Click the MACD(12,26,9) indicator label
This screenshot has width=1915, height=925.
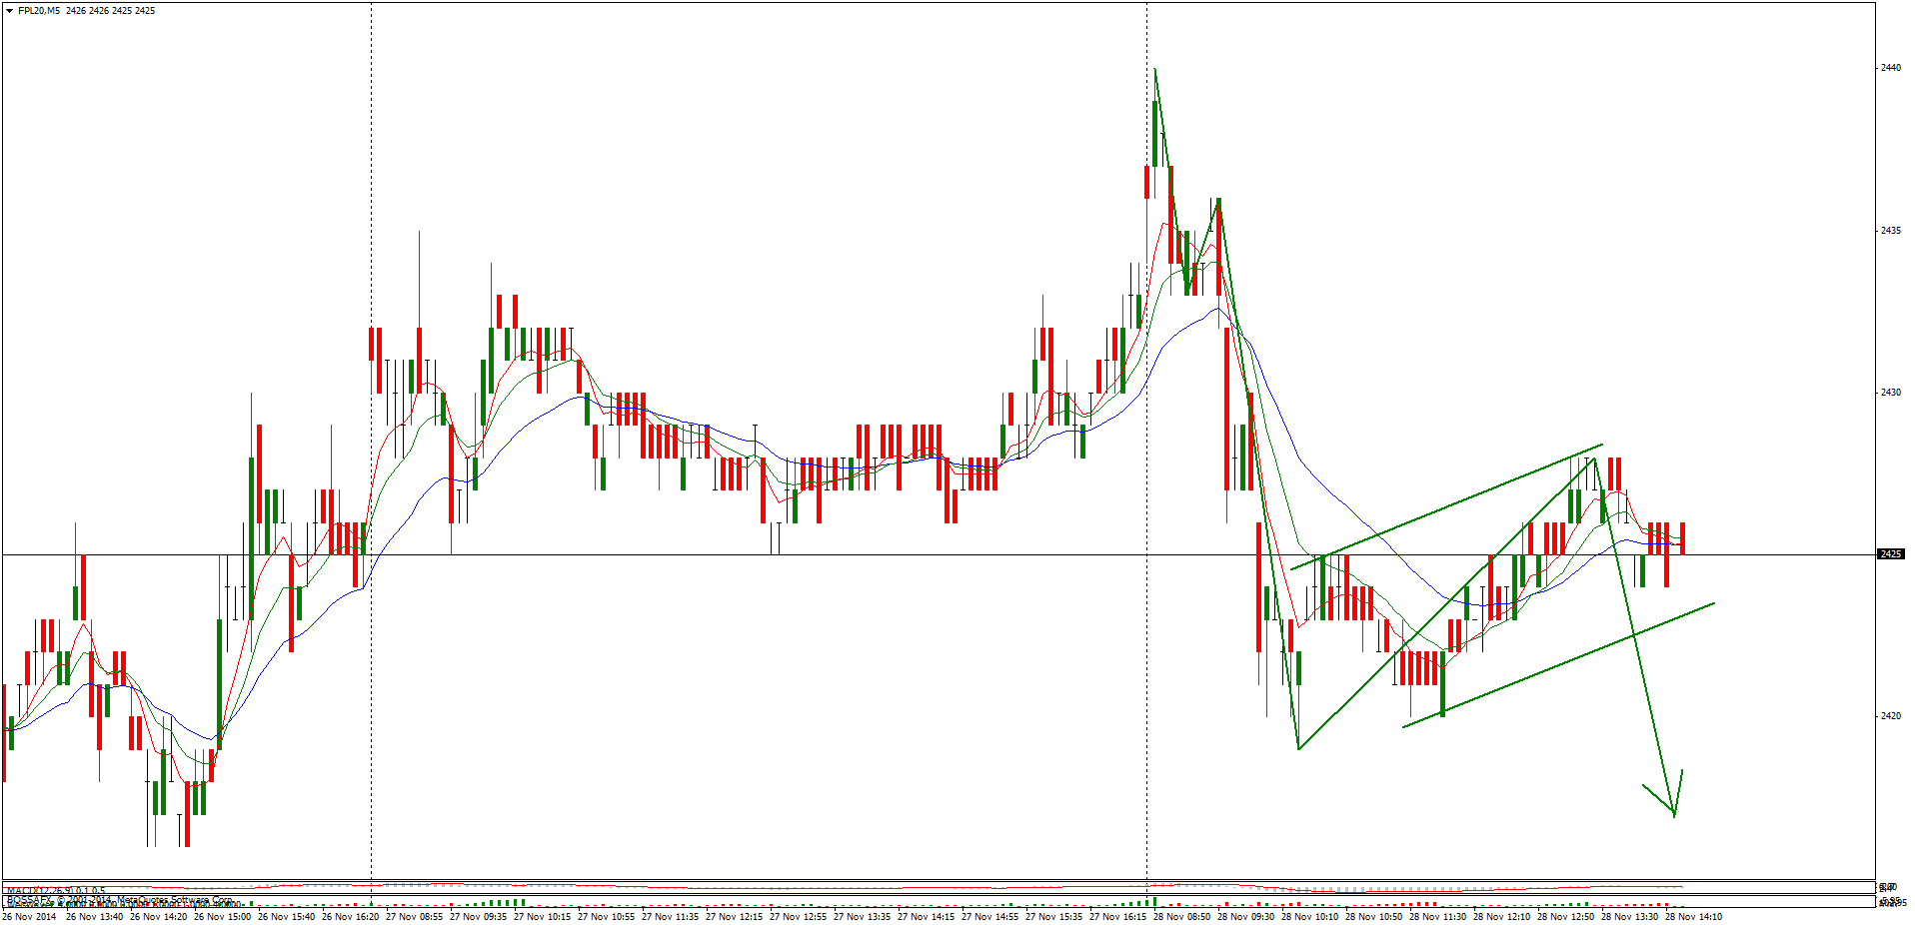pos(56,890)
